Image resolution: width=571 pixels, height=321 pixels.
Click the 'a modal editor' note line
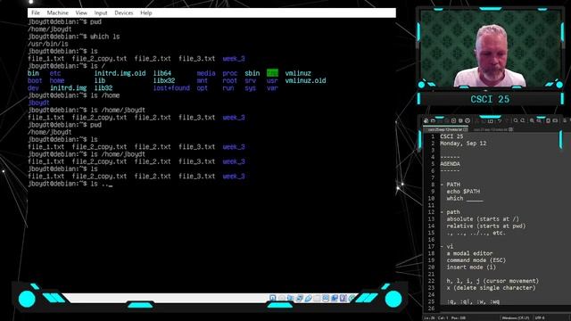(x=470, y=253)
